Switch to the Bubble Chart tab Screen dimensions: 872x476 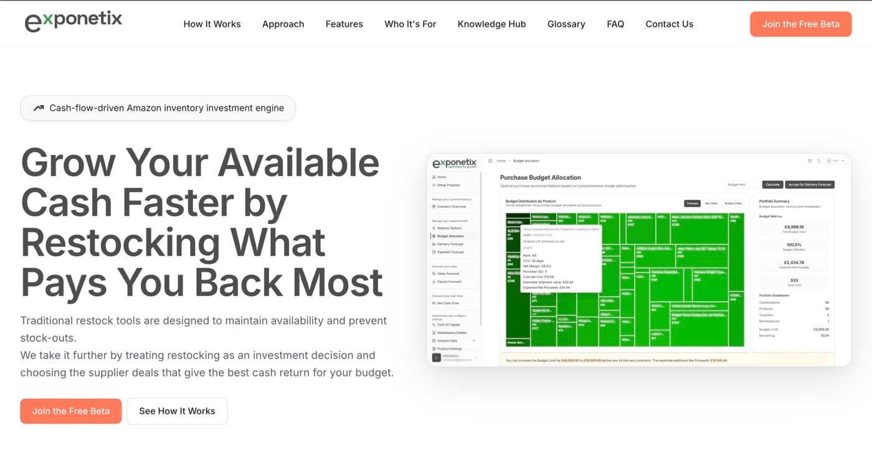pyautogui.click(x=734, y=203)
